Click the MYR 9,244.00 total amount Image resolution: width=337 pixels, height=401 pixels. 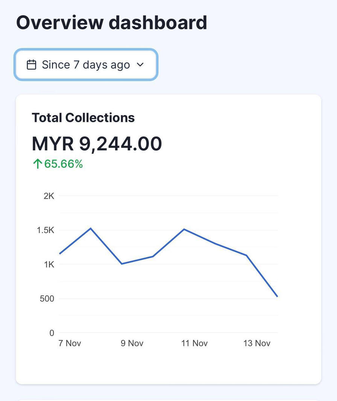tap(97, 144)
